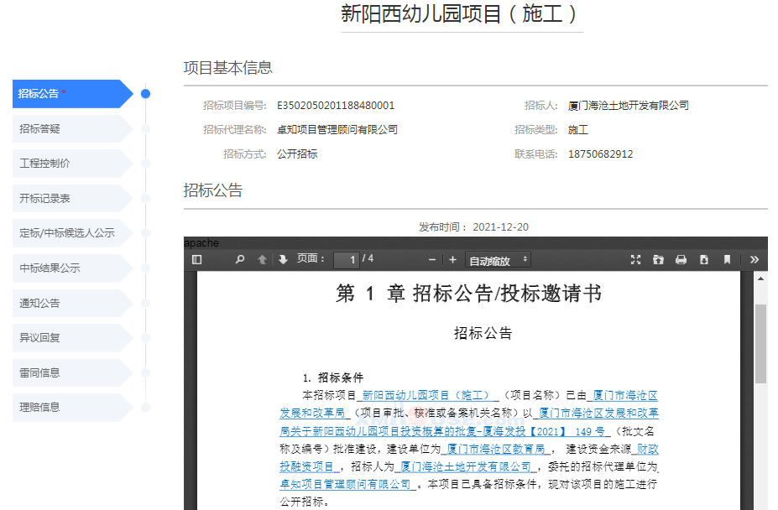Zoom out the PDF document
The width and height of the screenshot is (778, 510).
pos(432,260)
